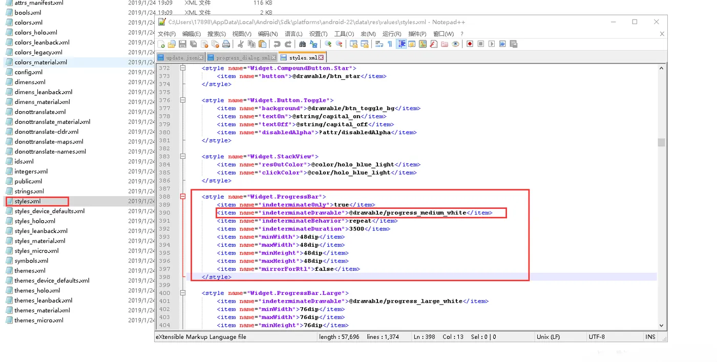Image resolution: width=717 pixels, height=362 pixels.
Task: Collapse the Widget.ProgressBar.Large style fold
Action: (183, 293)
